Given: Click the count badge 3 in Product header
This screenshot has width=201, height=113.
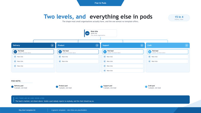Looking at the screenshot, I should 97,45.
